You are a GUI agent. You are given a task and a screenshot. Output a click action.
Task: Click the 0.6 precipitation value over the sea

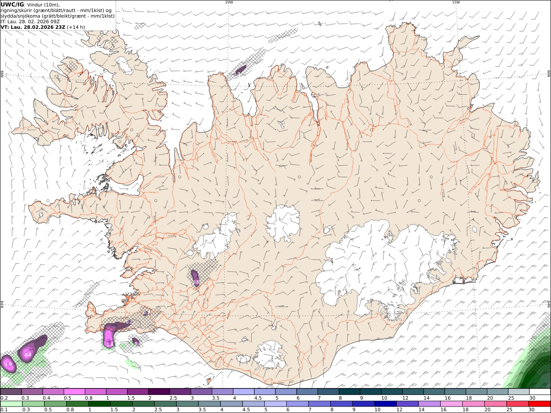pos(28,355)
